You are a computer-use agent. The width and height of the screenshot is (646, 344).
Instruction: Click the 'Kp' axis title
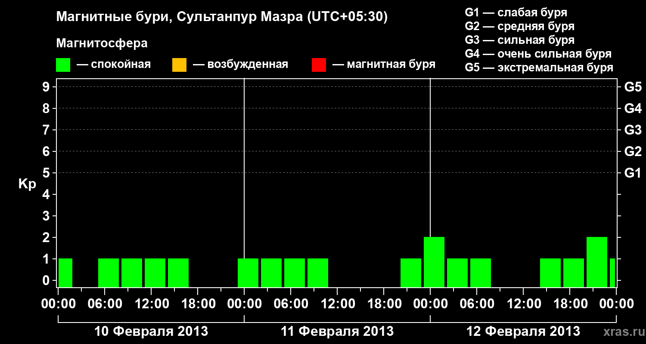pos(27,184)
